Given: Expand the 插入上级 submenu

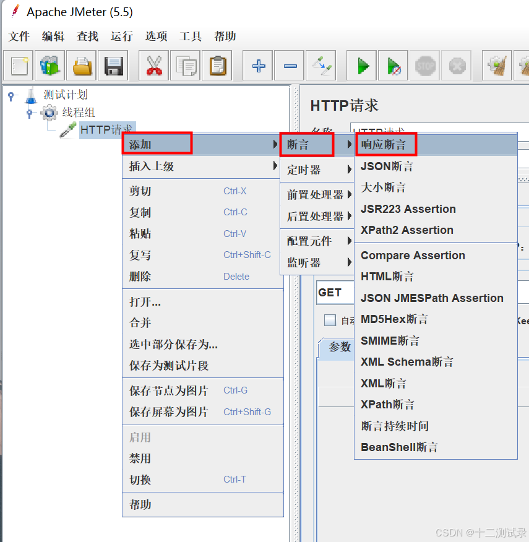Looking at the screenshot, I should 201,166.
